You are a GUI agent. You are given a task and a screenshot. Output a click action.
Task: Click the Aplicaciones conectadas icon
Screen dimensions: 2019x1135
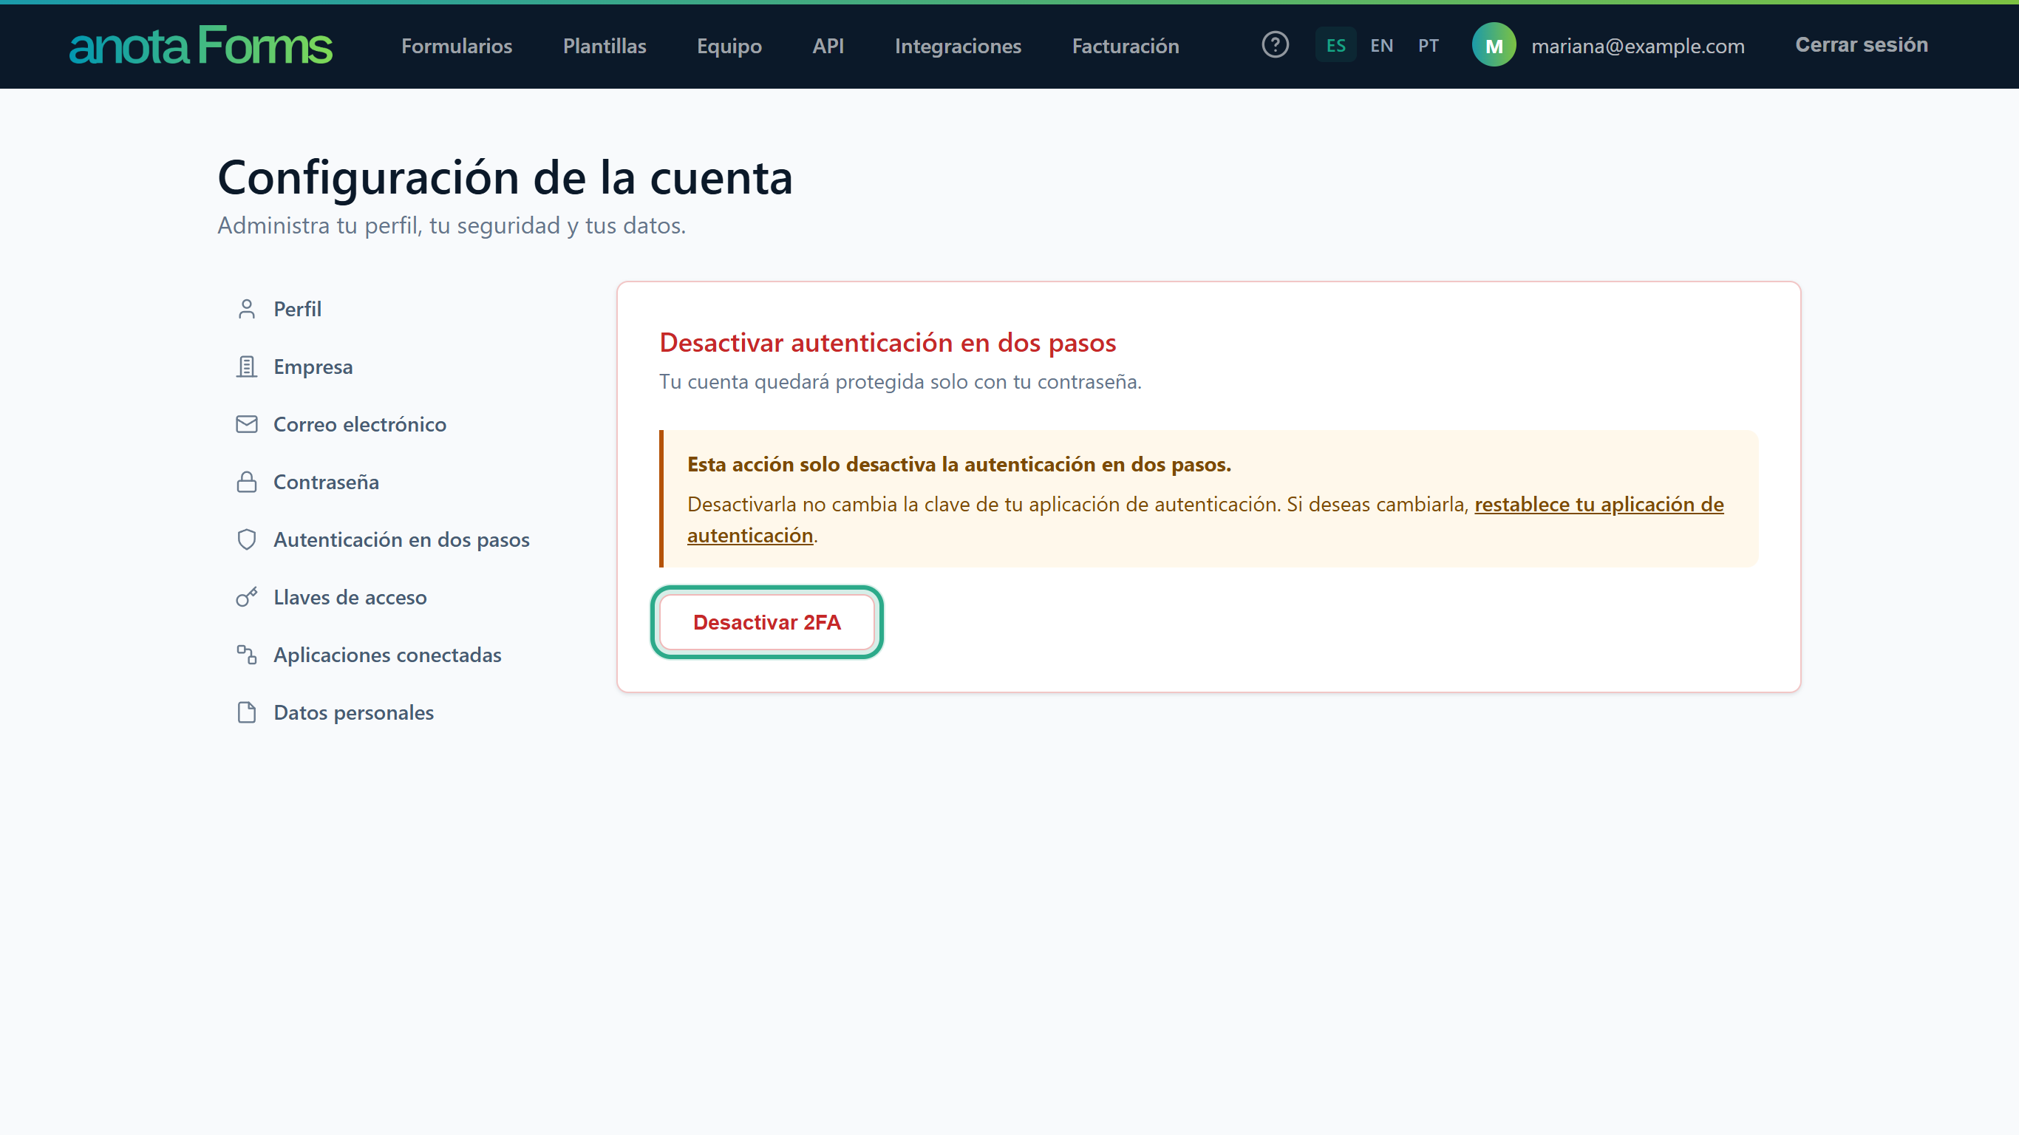coord(246,655)
